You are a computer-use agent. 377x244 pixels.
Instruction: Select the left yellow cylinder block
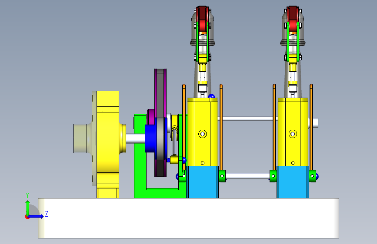203,132
